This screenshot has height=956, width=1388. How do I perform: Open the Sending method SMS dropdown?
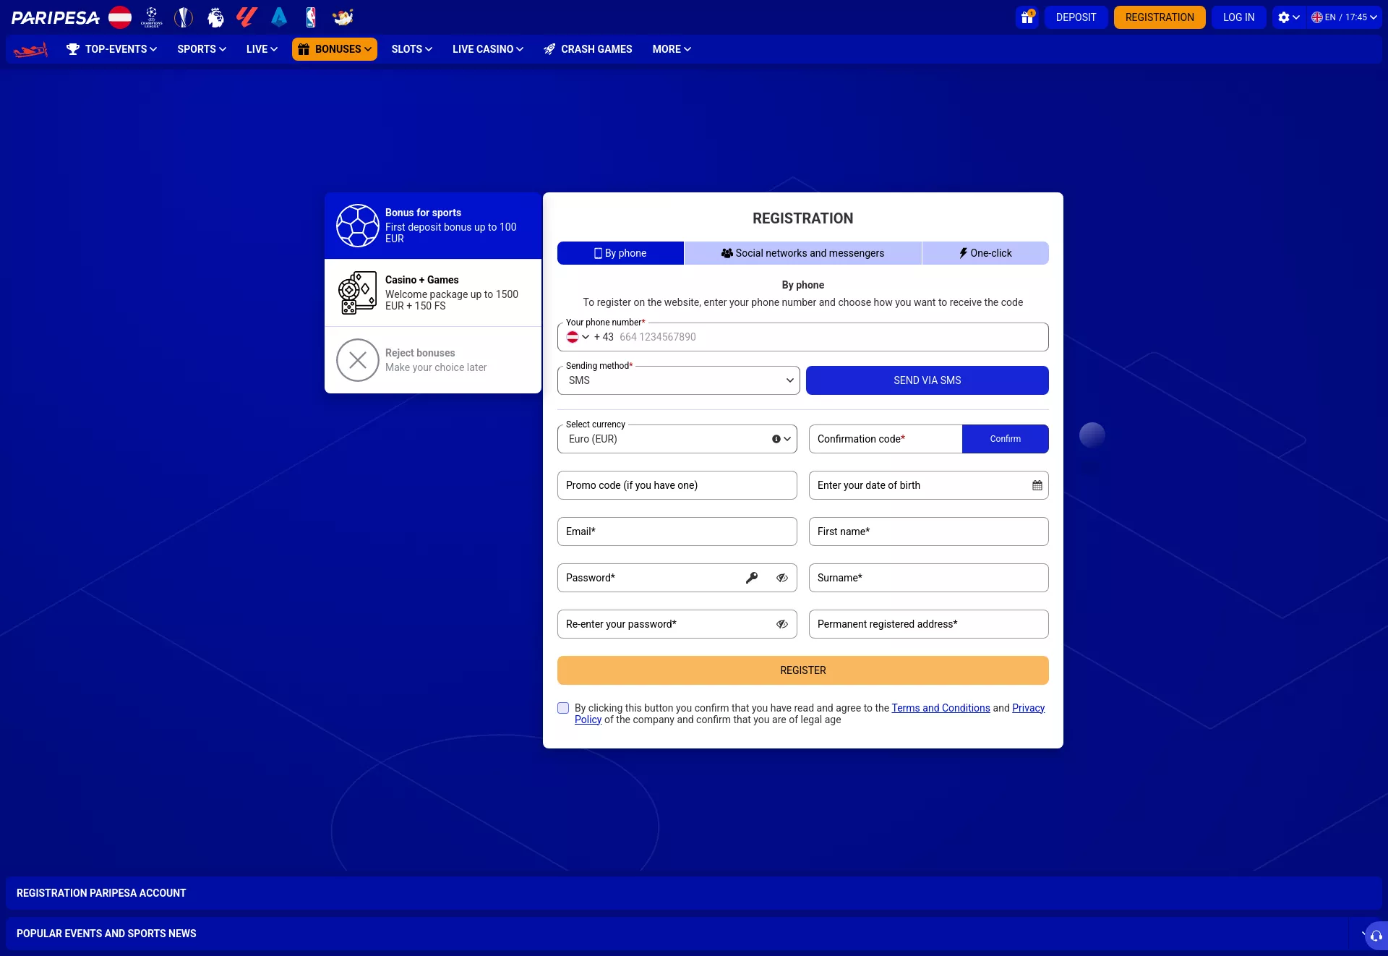pos(679,380)
